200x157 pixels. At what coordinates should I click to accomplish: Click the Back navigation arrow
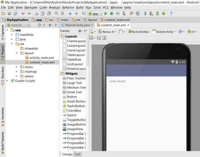click(70, 14)
